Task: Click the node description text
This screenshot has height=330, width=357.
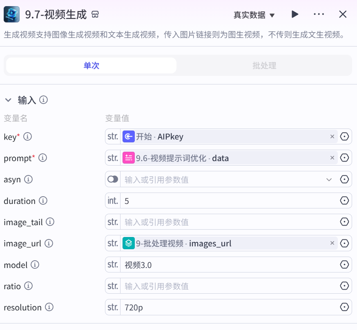Action: [x=174, y=35]
